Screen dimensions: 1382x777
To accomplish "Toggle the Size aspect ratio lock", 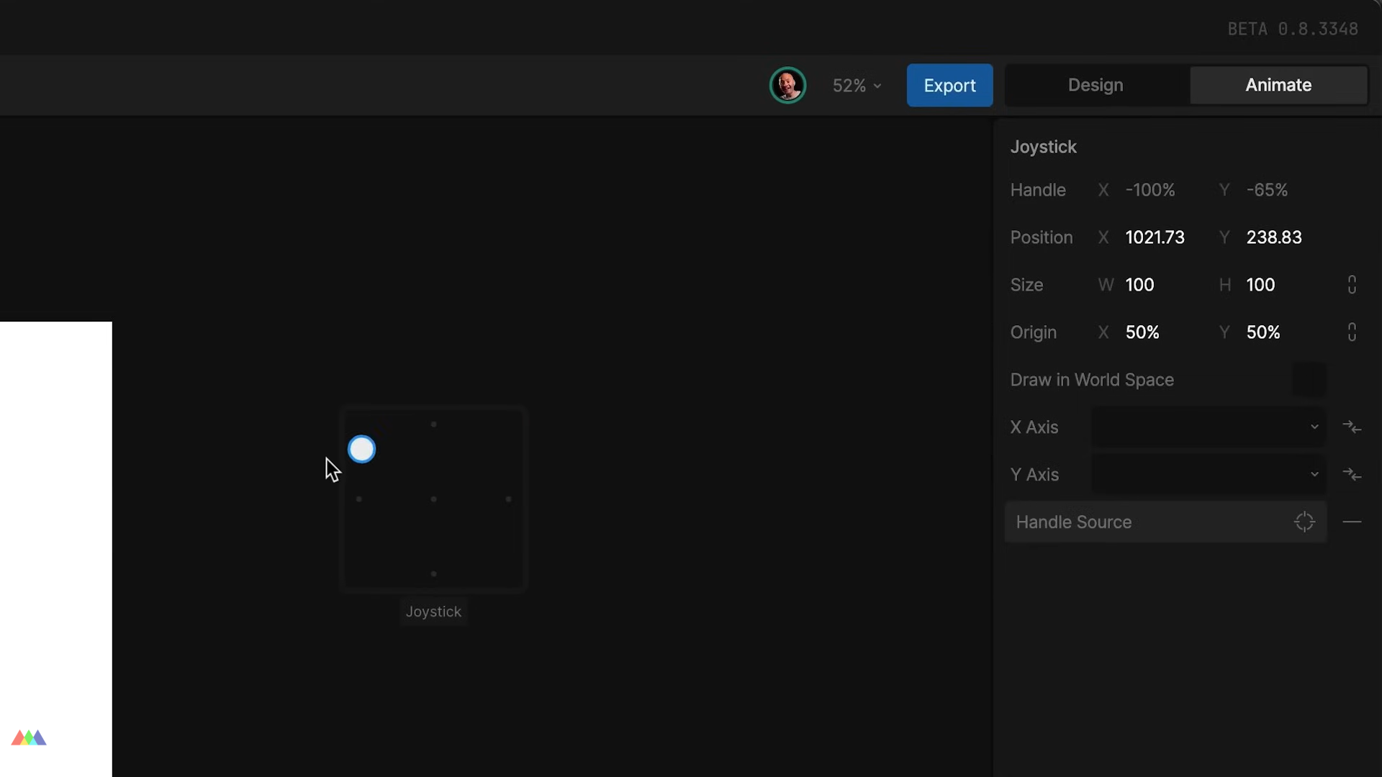I will coord(1352,285).
